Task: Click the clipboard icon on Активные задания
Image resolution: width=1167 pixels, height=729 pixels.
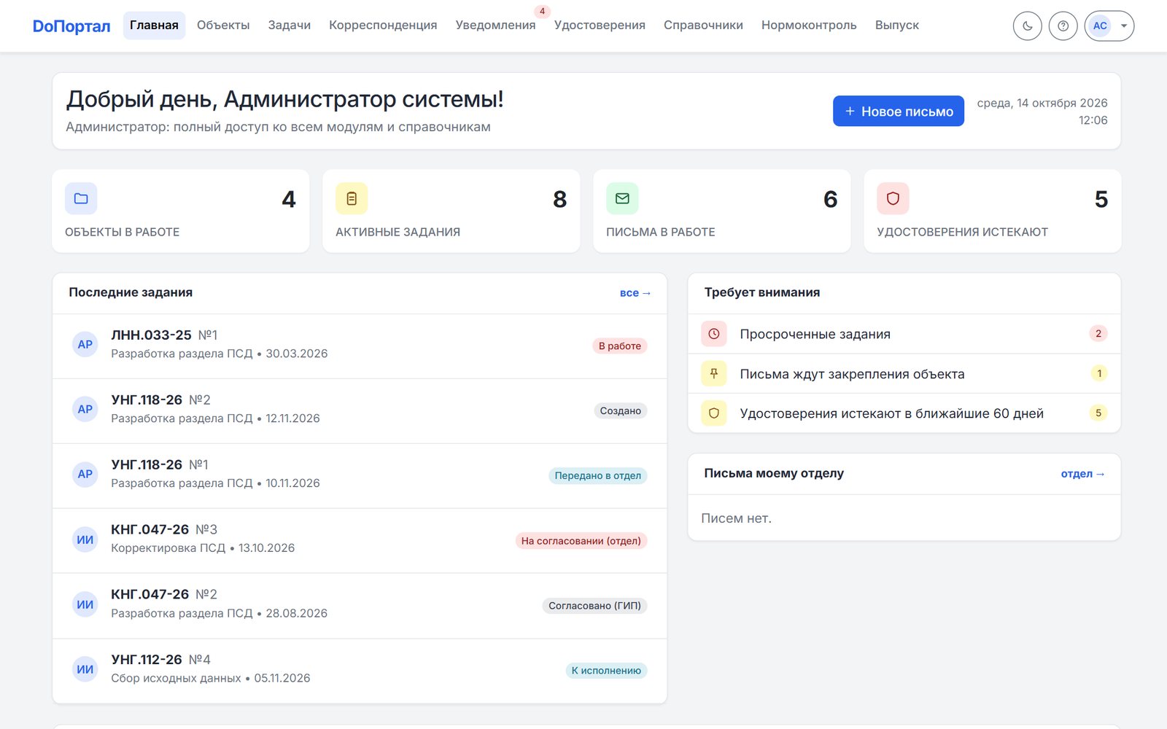Action: coord(352,198)
